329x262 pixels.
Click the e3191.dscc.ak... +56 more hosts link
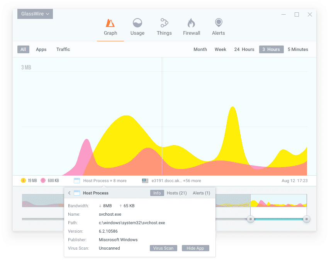click(x=176, y=181)
